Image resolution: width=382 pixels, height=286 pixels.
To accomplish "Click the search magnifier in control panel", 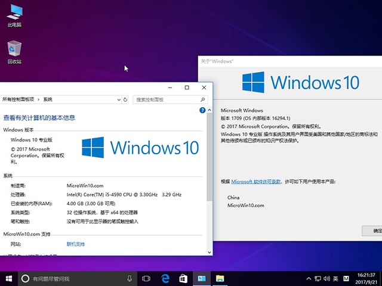I will tap(202, 100).
